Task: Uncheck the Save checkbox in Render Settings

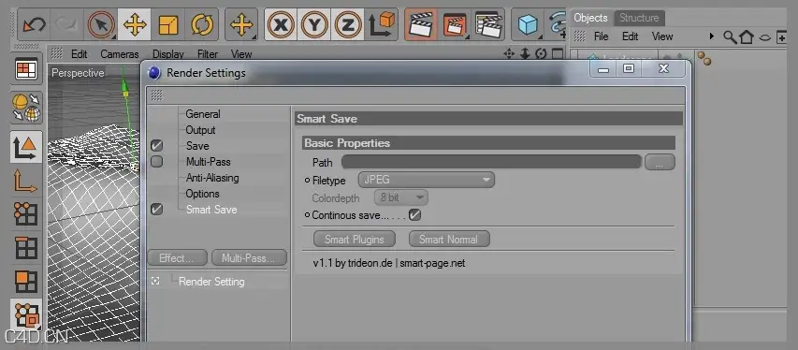Action: point(157,146)
